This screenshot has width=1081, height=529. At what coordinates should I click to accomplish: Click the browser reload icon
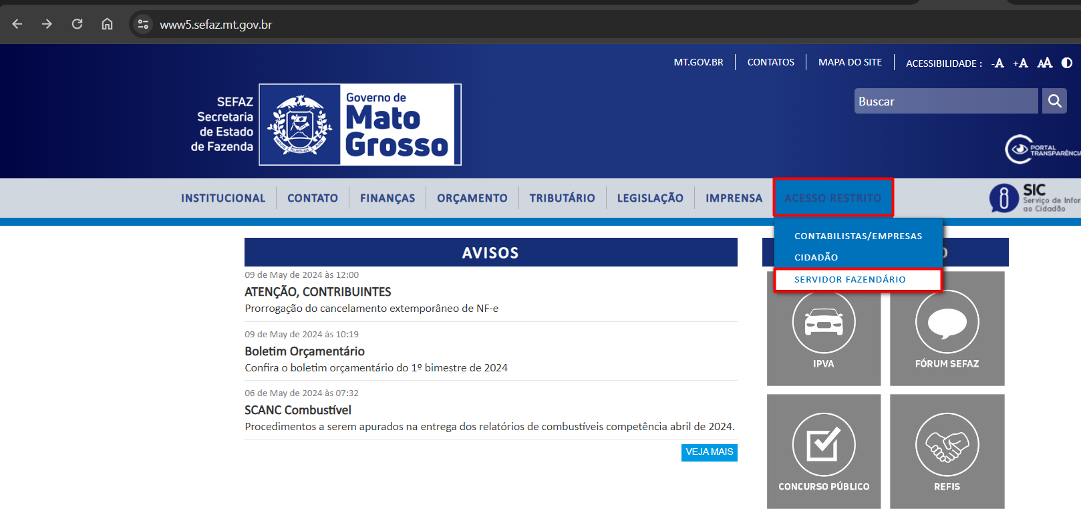78,25
